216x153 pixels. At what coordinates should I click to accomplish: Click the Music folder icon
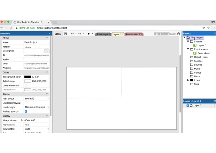(x=191, y=68)
